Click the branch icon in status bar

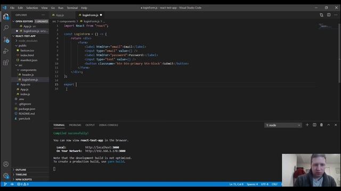(x=5, y=184)
